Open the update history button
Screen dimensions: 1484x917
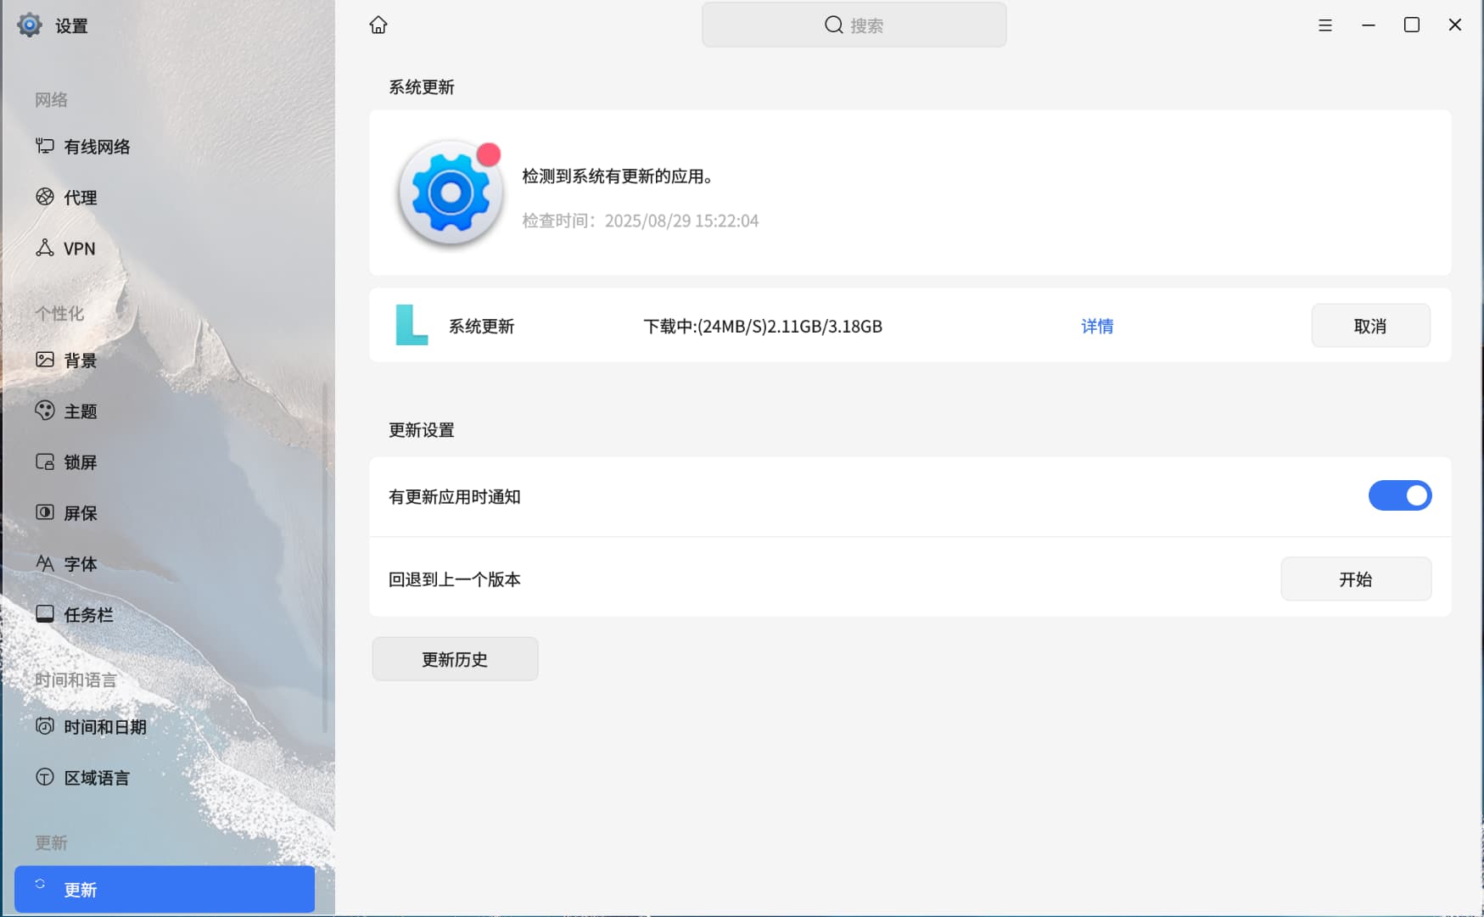pyautogui.click(x=455, y=659)
